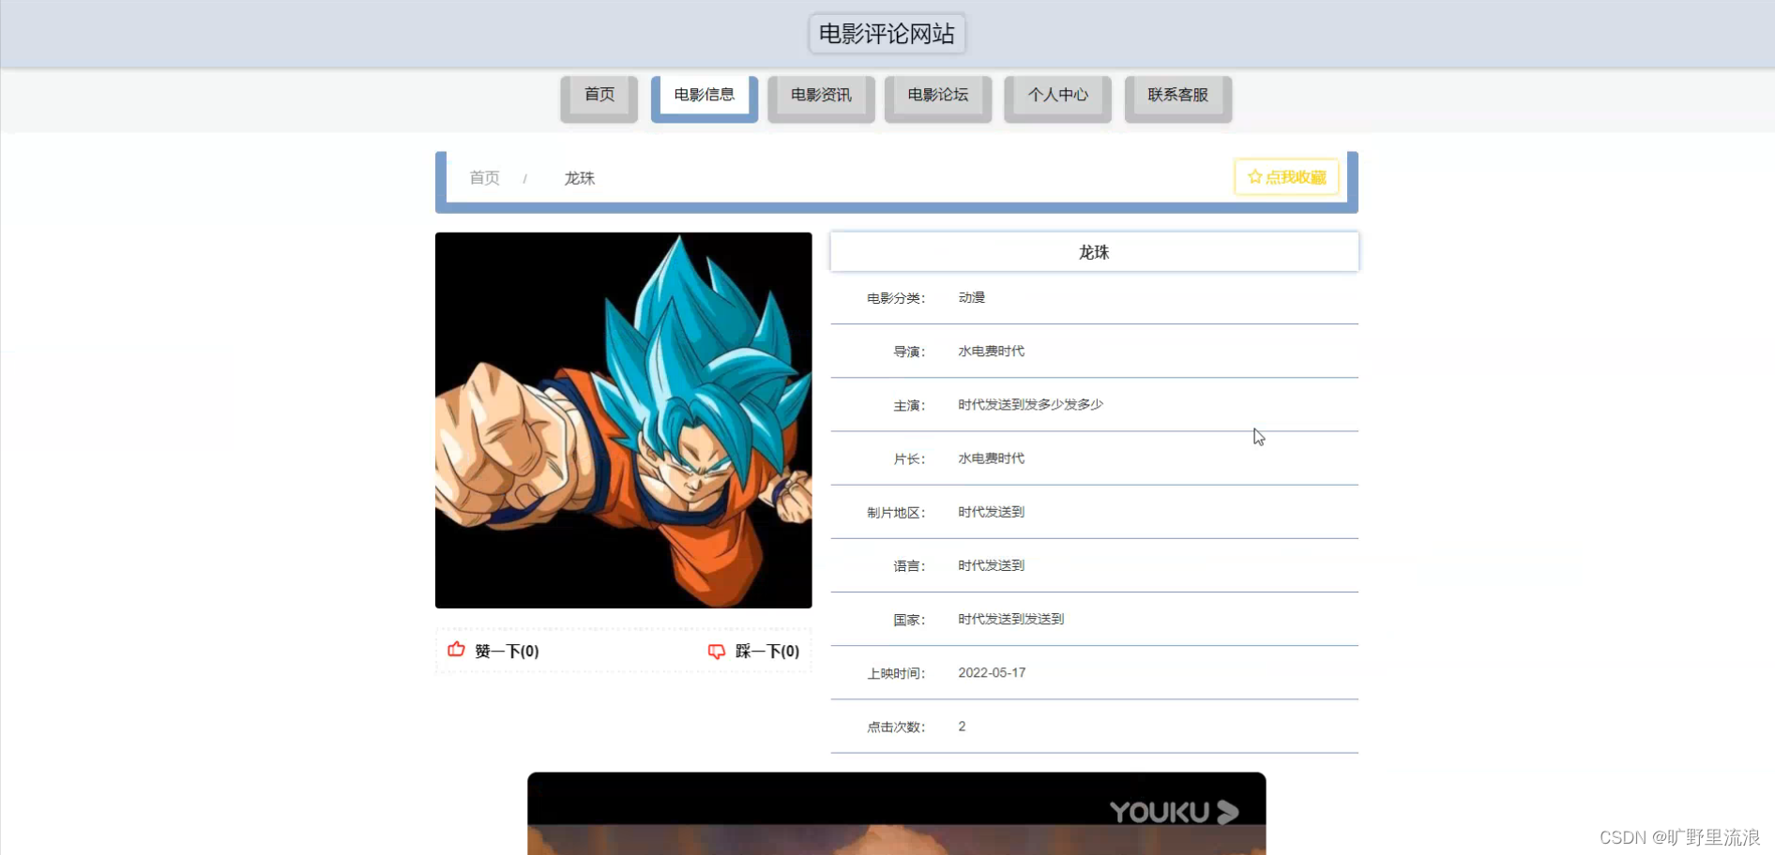The image size is (1775, 855).
Task: Click the YOUKU video player area
Action: [x=897, y=813]
